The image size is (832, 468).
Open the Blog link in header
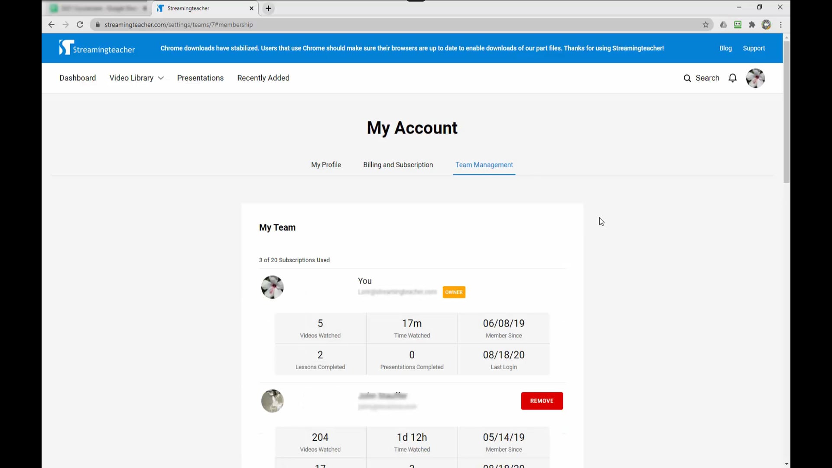coord(726,48)
